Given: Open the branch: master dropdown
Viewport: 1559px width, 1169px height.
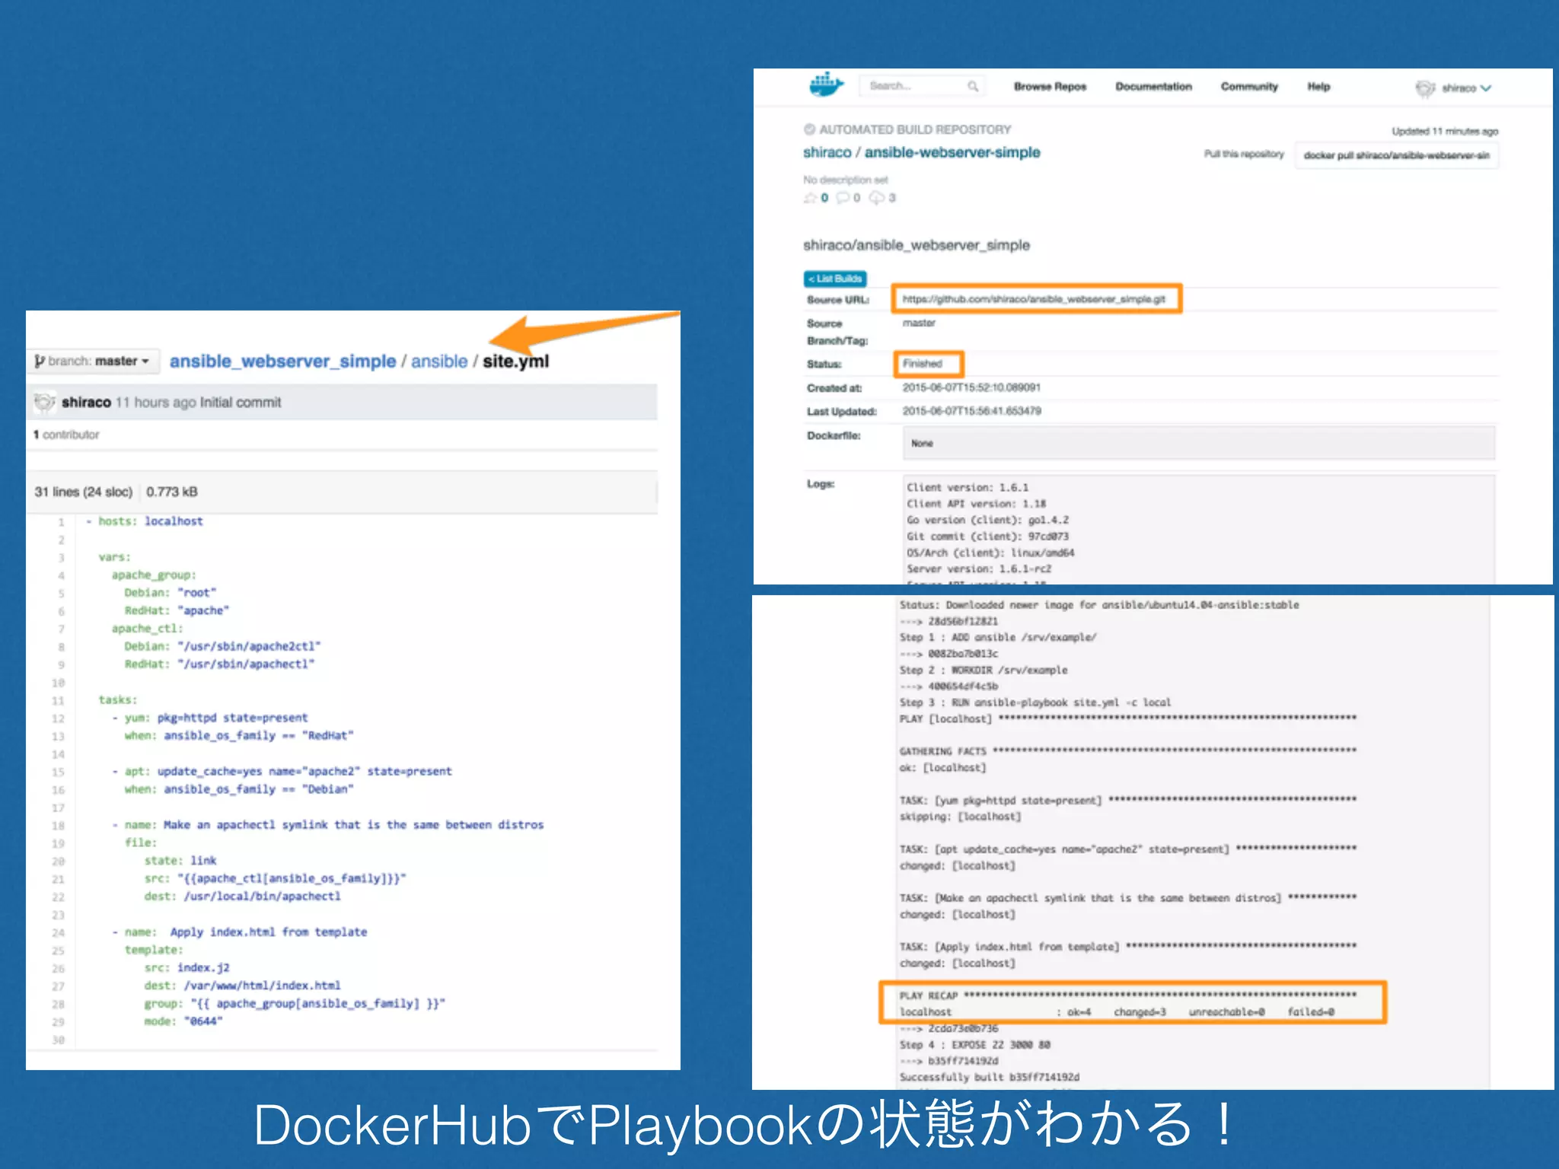Looking at the screenshot, I should (x=92, y=361).
